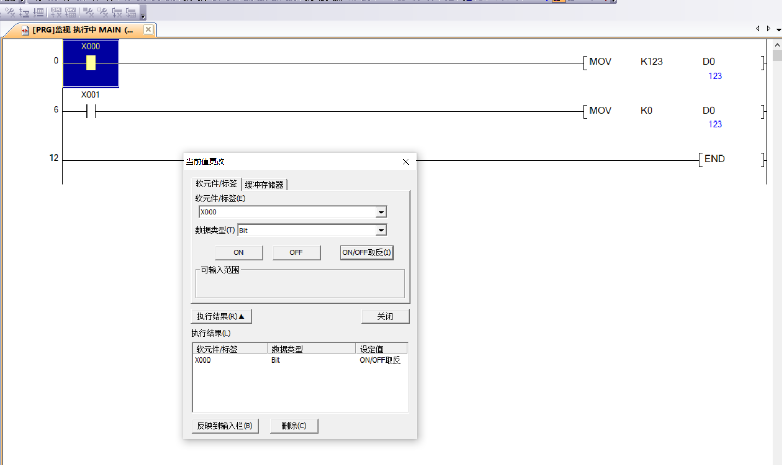Click the 软元件/标签 column header

[x=230, y=349]
